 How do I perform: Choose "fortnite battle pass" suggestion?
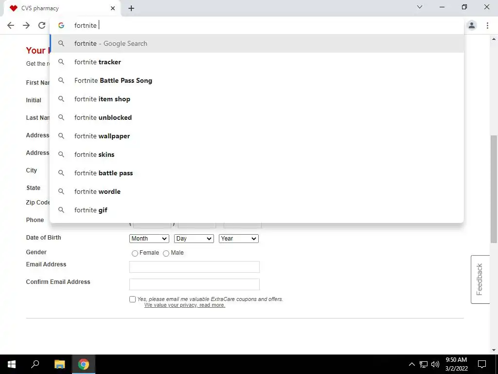pos(257,173)
